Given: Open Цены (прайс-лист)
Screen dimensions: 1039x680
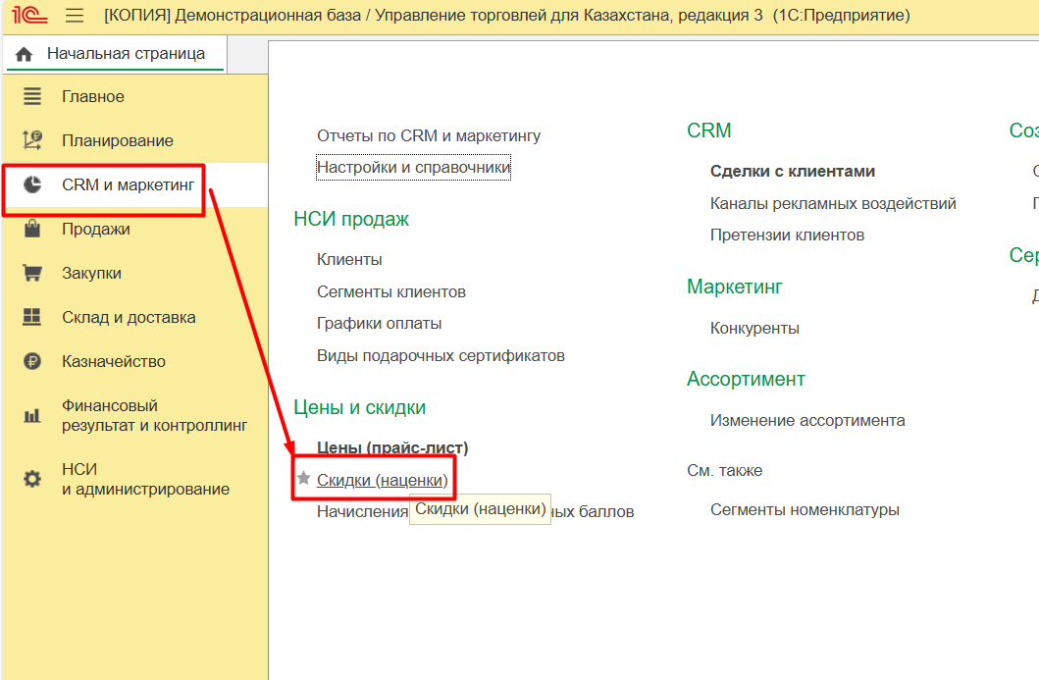Looking at the screenshot, I should click(392, 447).
